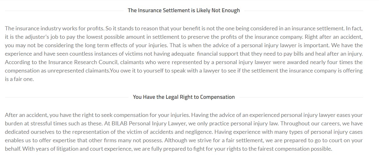Click the closing words "is a fair one."

(x=19, y=79)
